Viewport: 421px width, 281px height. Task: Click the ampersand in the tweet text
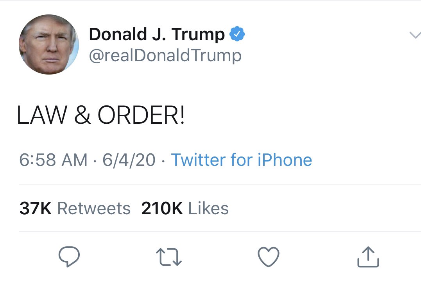pyautogui.click(x=82, y=116)
